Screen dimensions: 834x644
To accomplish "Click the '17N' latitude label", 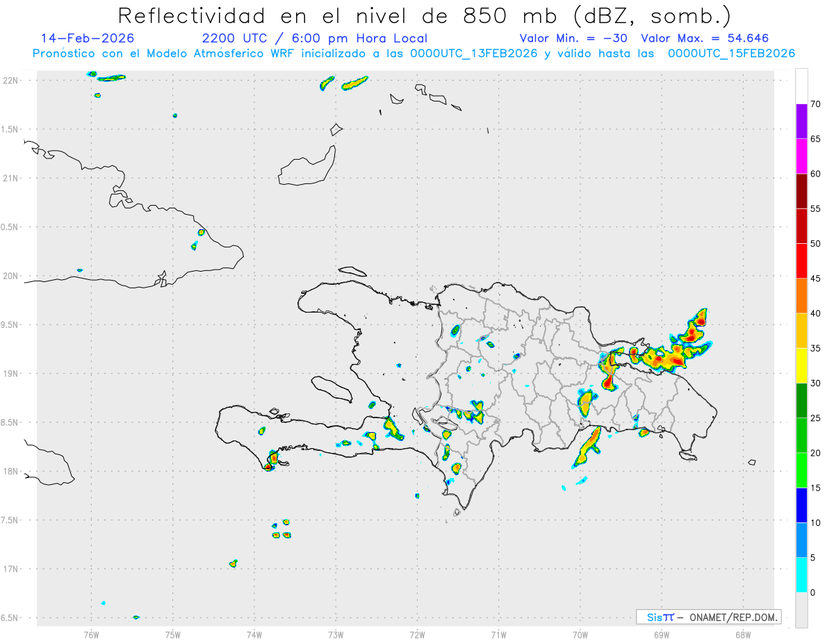I will click(10, 569).
